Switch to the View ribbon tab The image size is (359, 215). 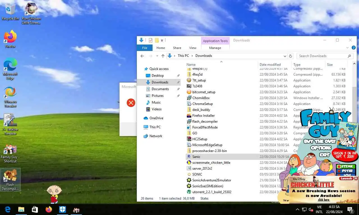pyautogui.click(x=193, y=48)
